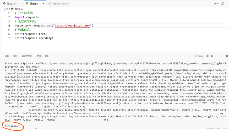Click 'print(response.text)' code line
Image resolution: width=229 pixels, height=131 pixels.
pos(31,34)
